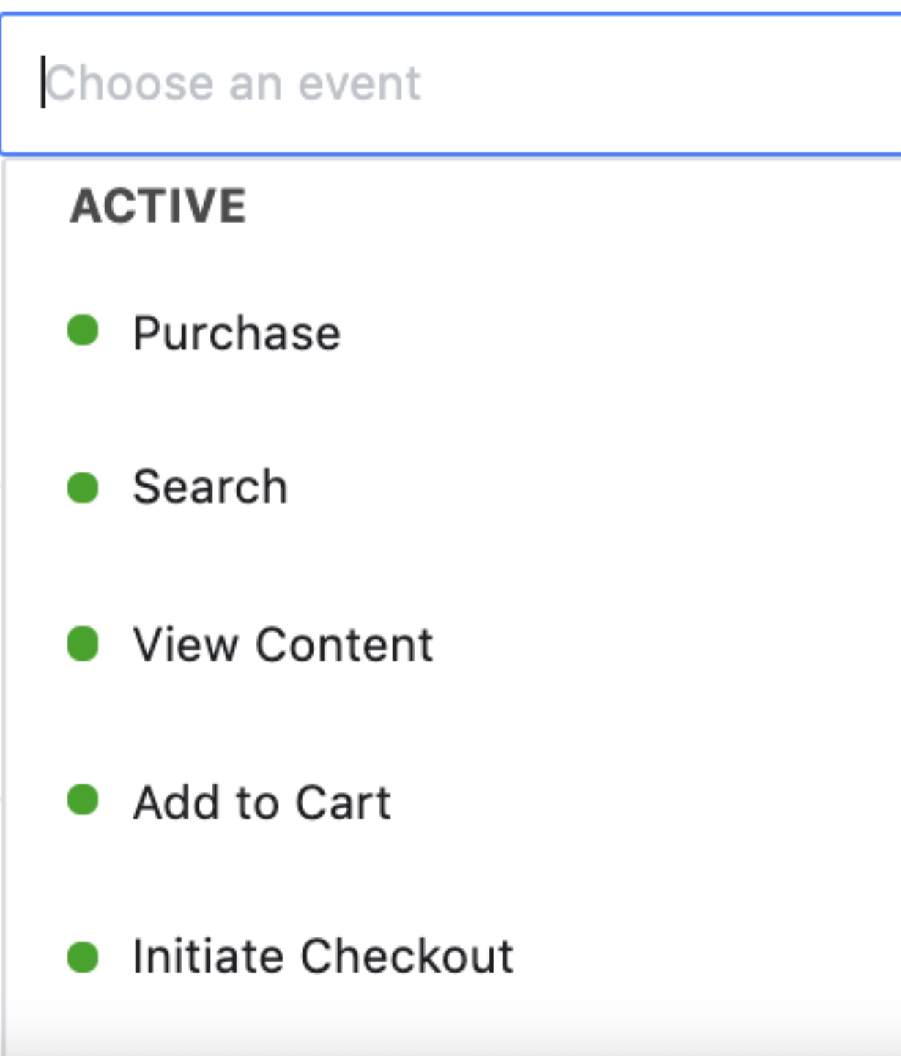Click the blank row space right of Purchase
The width and height of the screenshot is (901, 1056).
[621, 333]
